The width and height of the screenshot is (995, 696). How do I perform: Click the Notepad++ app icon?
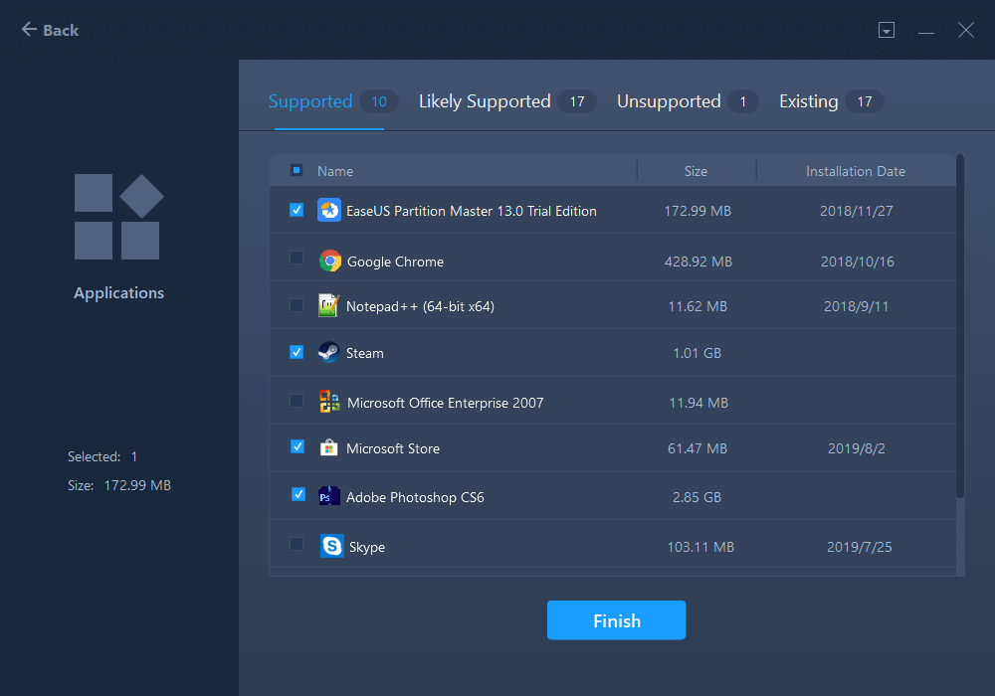(x=328, y=305)
